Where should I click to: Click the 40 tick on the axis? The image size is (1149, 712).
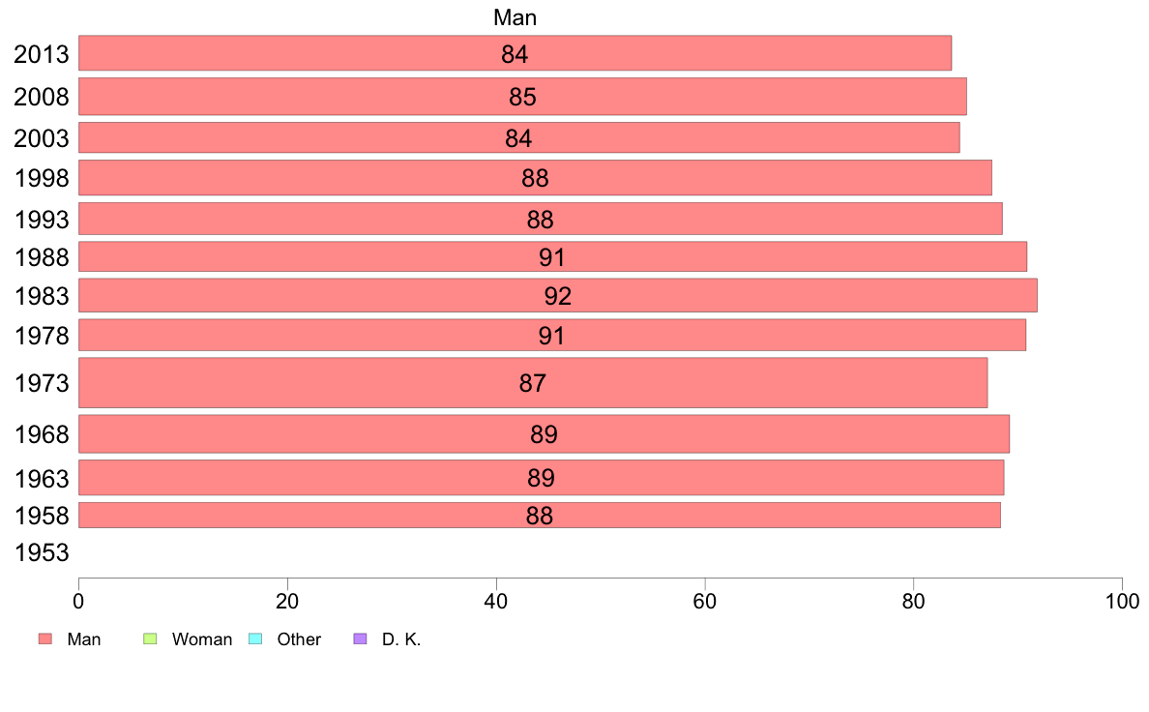tap(496, 602)
